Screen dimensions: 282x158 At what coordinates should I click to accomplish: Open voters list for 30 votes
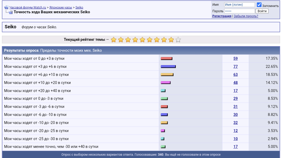tap(236, 115)
